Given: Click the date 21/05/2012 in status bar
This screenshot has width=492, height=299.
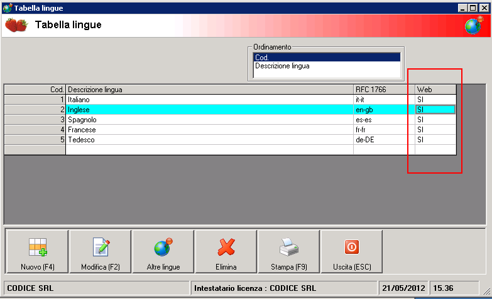Looking at the screenshot, I should point(403,288).
